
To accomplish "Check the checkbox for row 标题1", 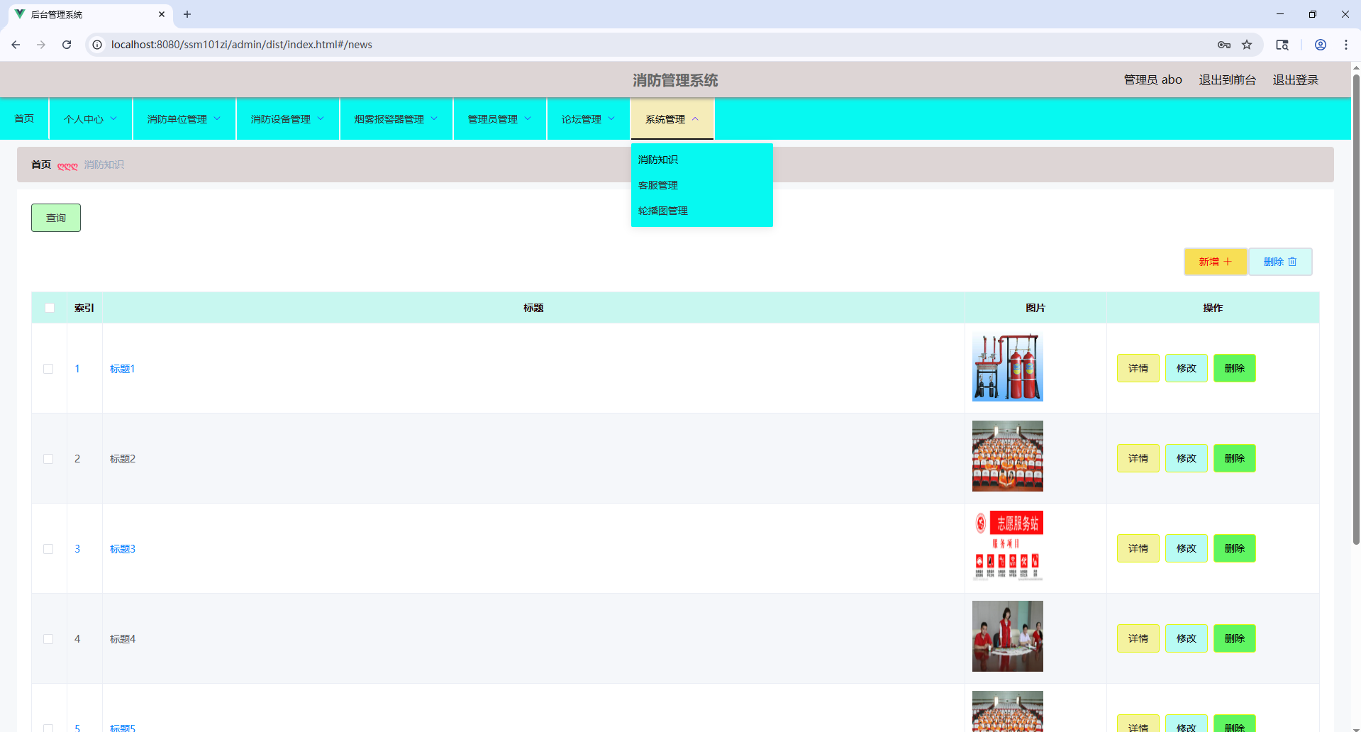I will [x=48, y=369].
